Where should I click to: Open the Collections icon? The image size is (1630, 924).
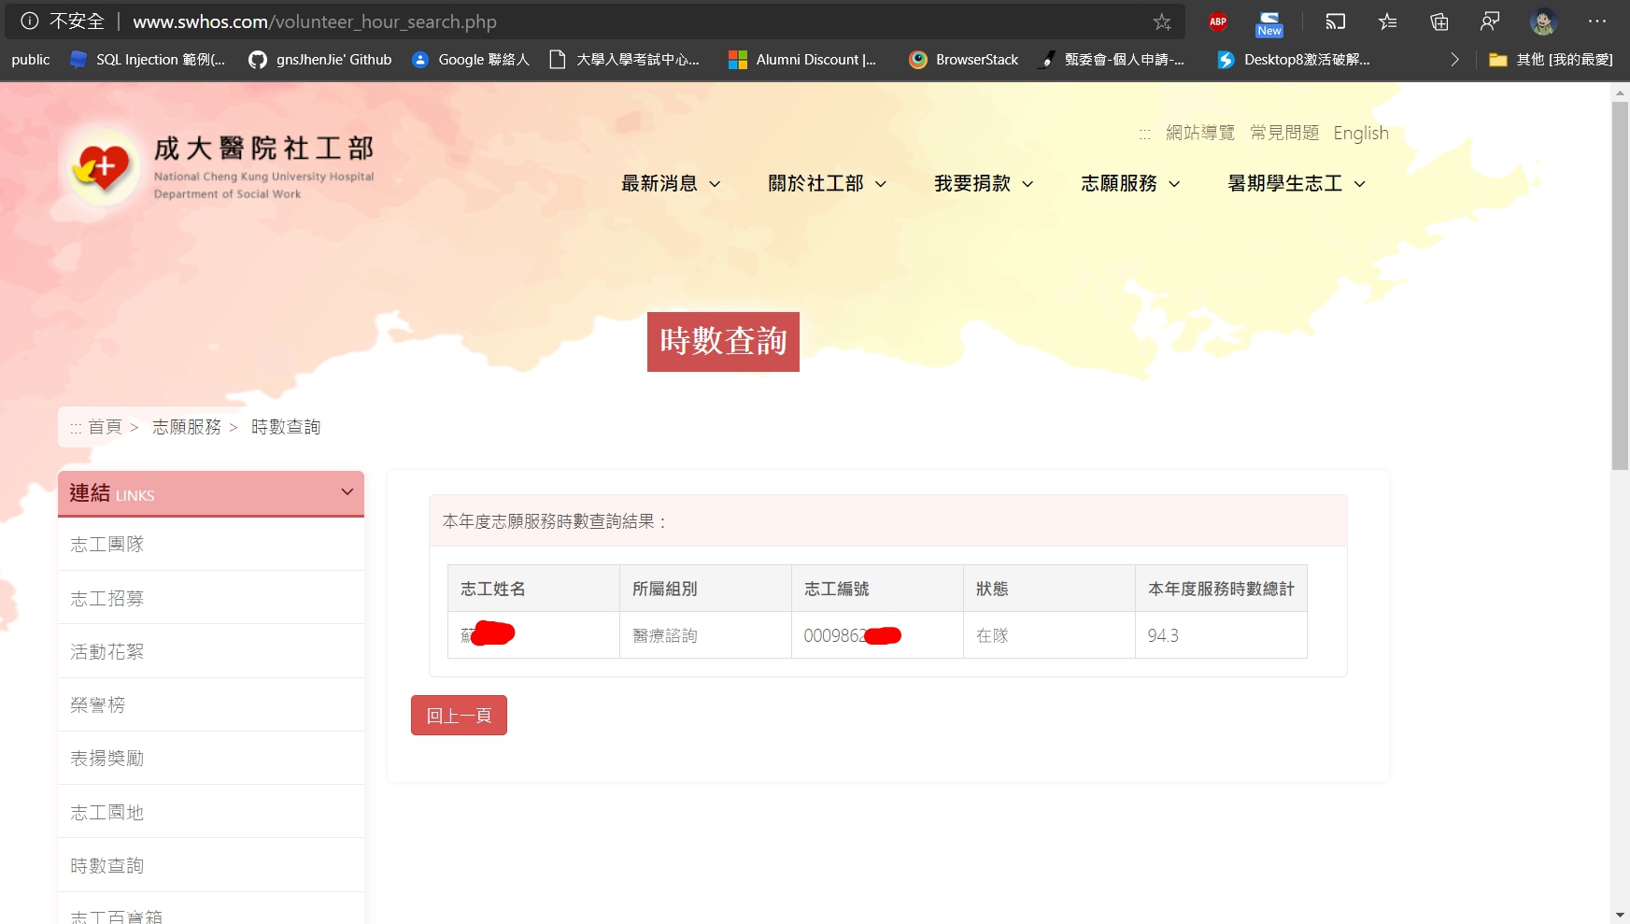(1439, 21)
